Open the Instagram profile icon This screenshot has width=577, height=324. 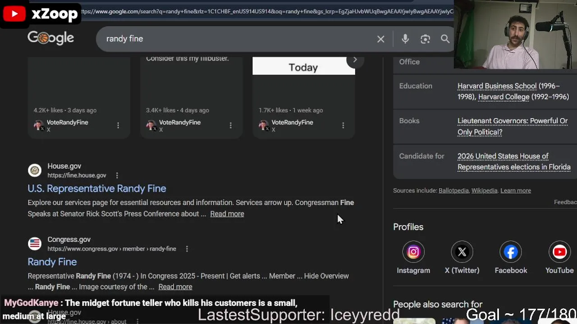pos(413,252)
